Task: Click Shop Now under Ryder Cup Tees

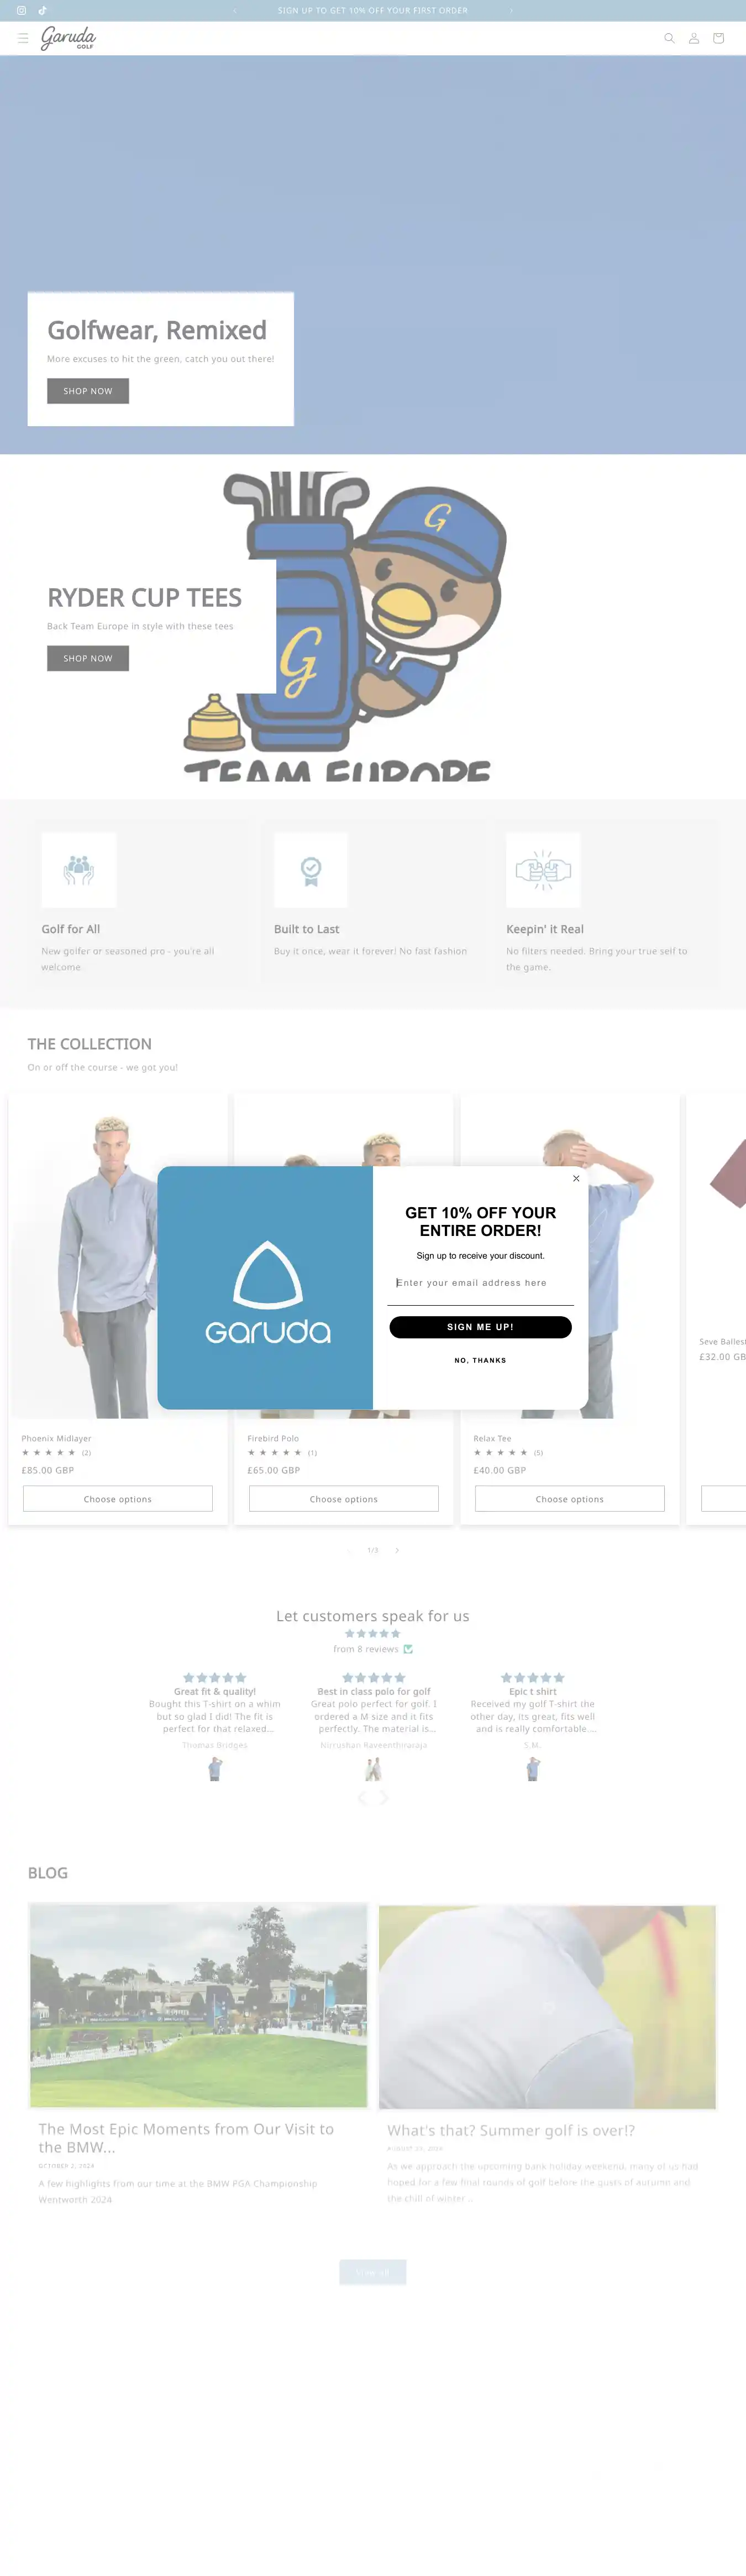Action: pyautogui.click(x=88, y=658)
